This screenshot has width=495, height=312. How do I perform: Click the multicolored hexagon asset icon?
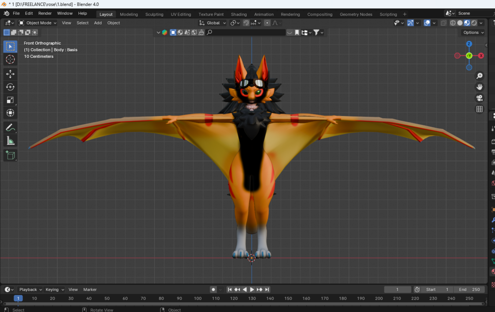165,32
